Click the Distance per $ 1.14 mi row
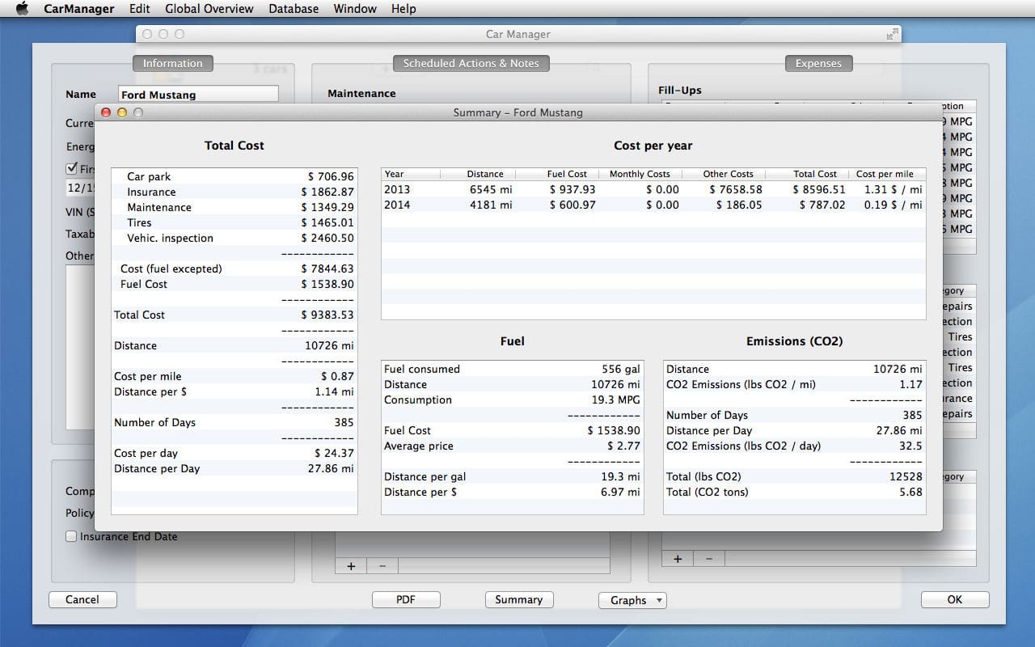 click(234, 391)
